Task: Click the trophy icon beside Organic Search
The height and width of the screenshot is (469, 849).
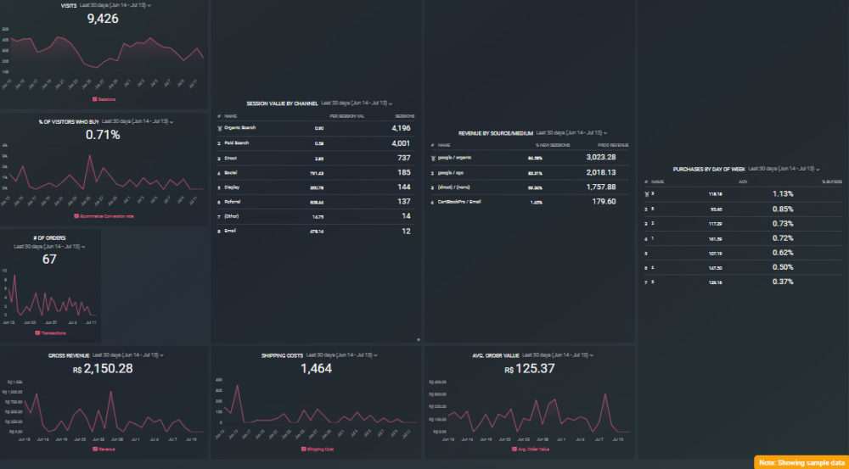Action: 220,128
